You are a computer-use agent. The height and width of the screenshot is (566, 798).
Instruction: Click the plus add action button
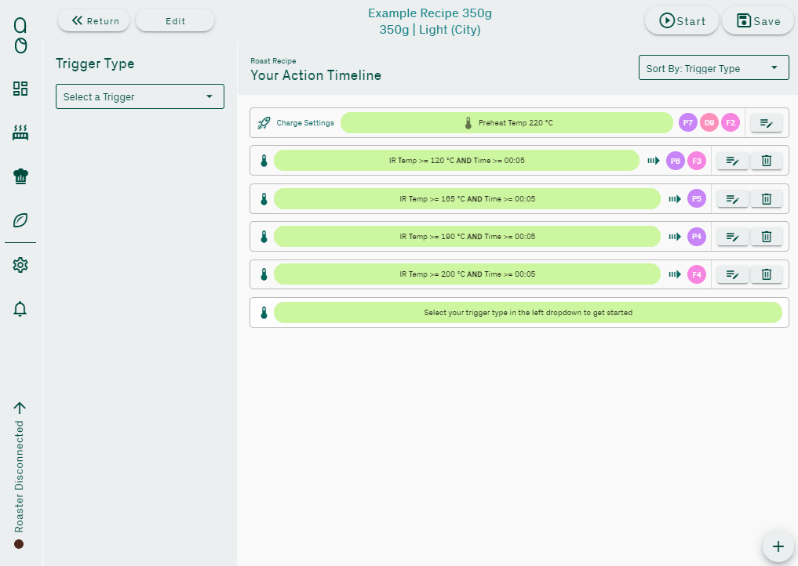pos(778,546)
